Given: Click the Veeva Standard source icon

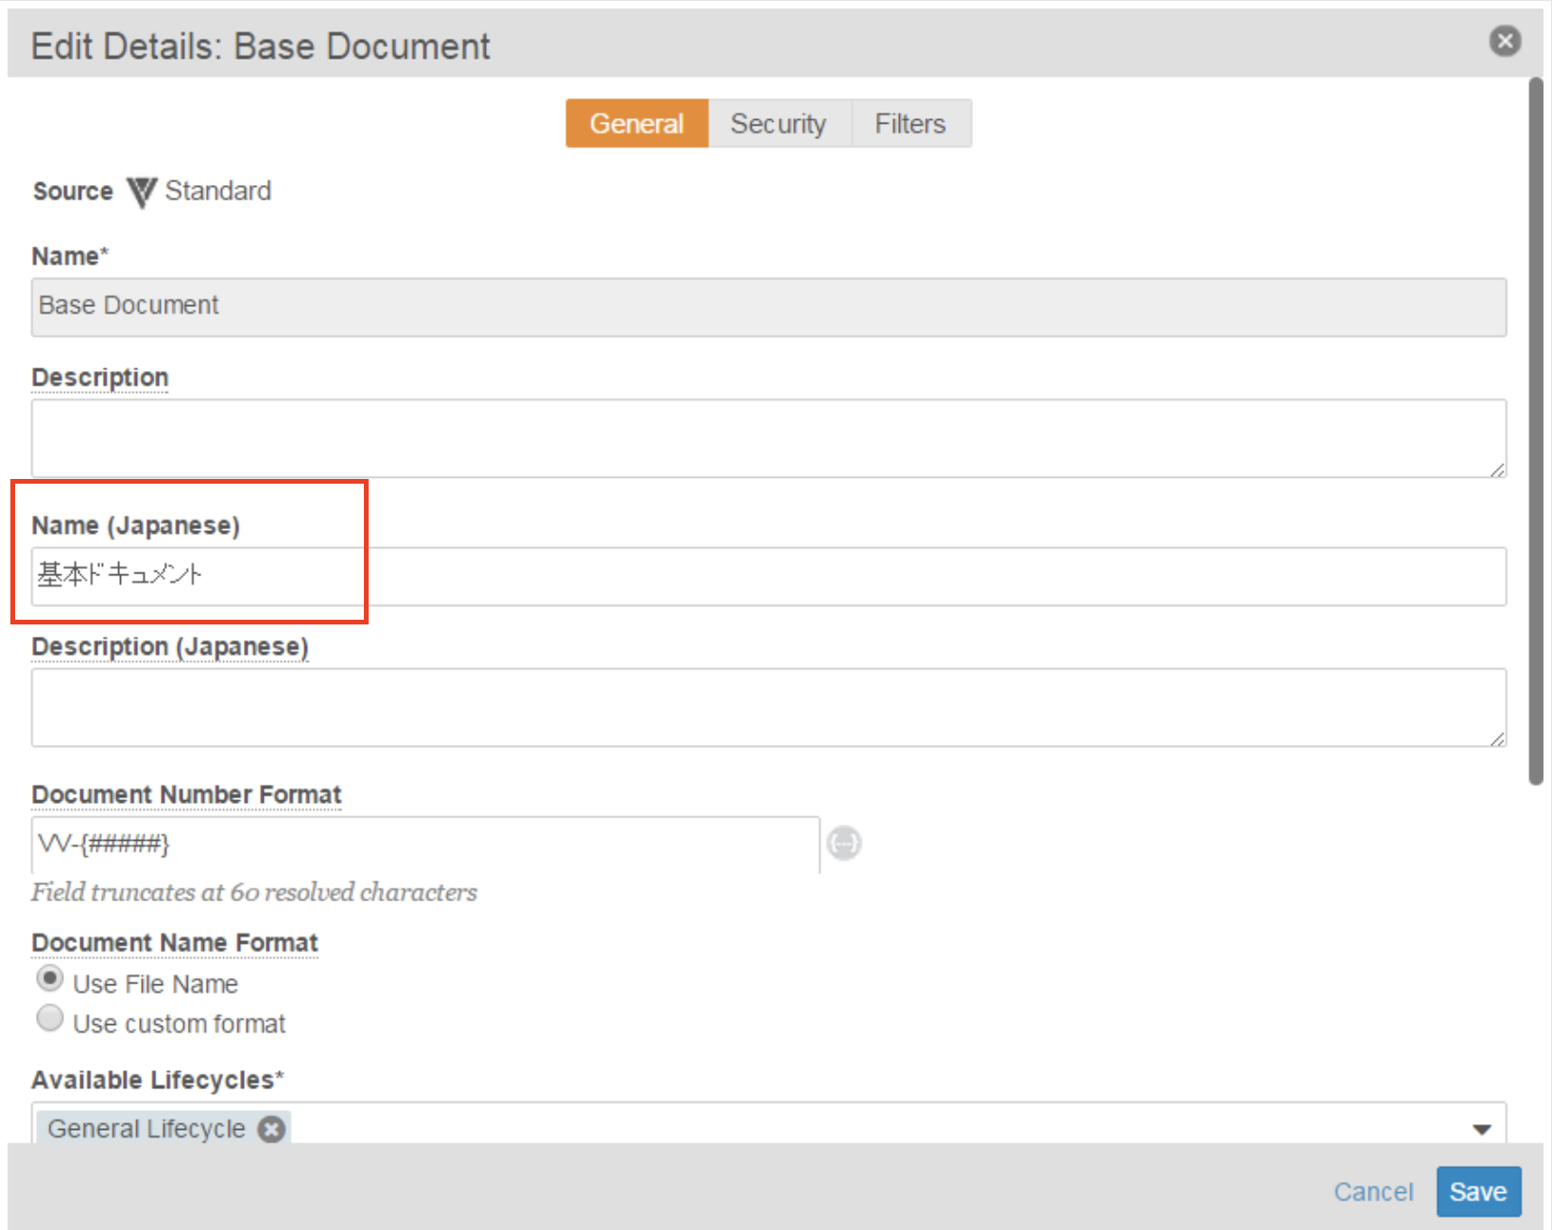Looking at the screenshot, I should pyautogui.click(x=142, y=192).
